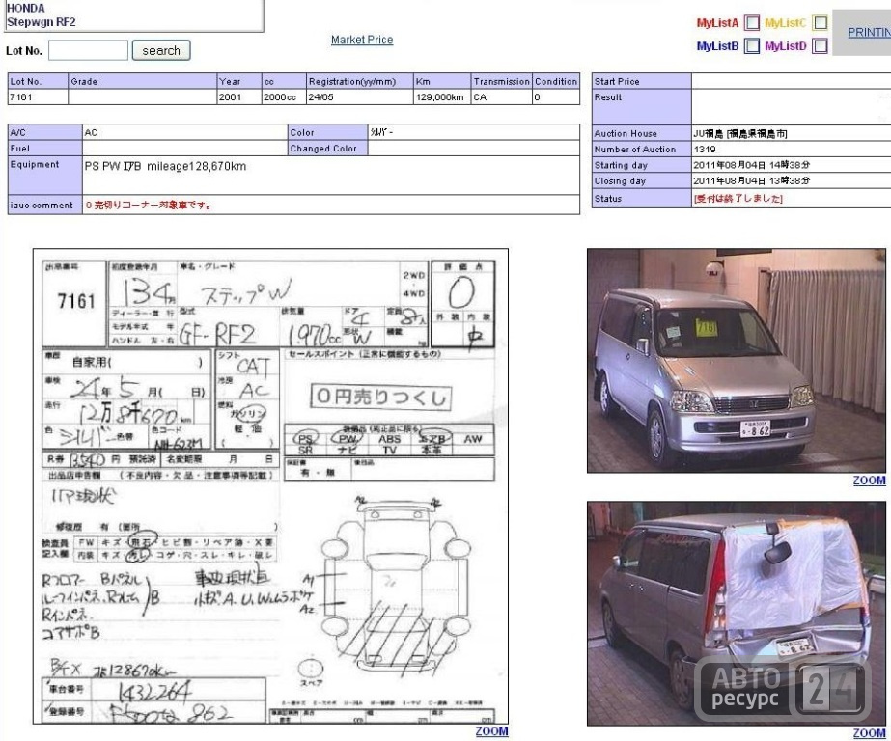Screen dimensions: 891x741
Task: Select the red iauc comment text
Action: coord(149,205)
